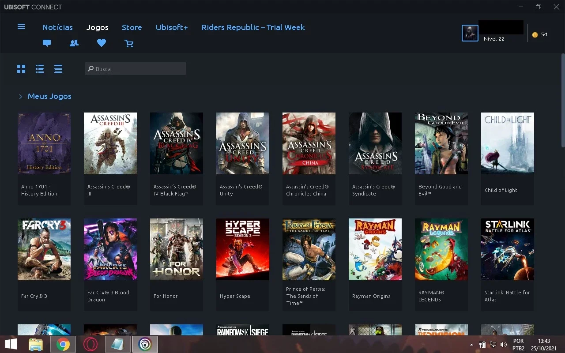Click the 'For Honor' title text
The height and width of the screenshot is (353, 565).
pos(166,296)
